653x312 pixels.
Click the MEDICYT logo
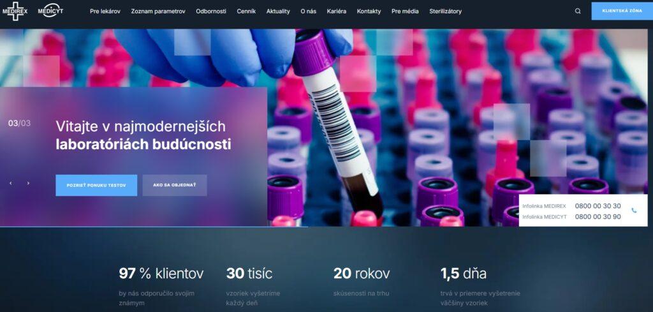click(50, 11)
